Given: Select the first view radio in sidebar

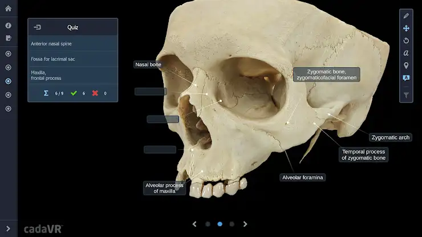Looking at the screenshot, I should (9, 54).
